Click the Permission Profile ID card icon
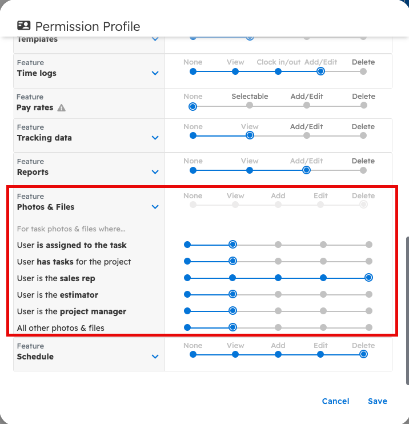Viewport: 409px width, 424px height. [24, 26]
